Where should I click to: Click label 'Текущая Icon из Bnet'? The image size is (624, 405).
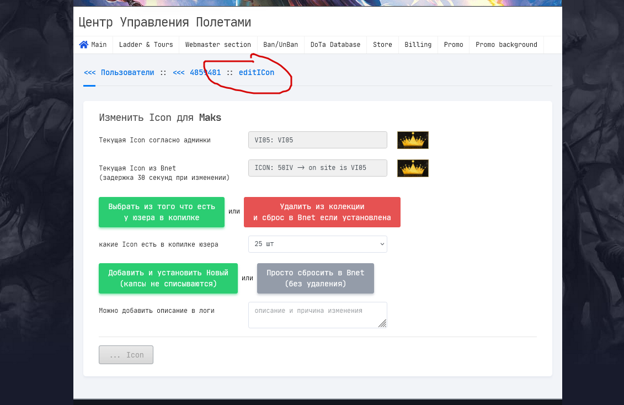[137, 168]
